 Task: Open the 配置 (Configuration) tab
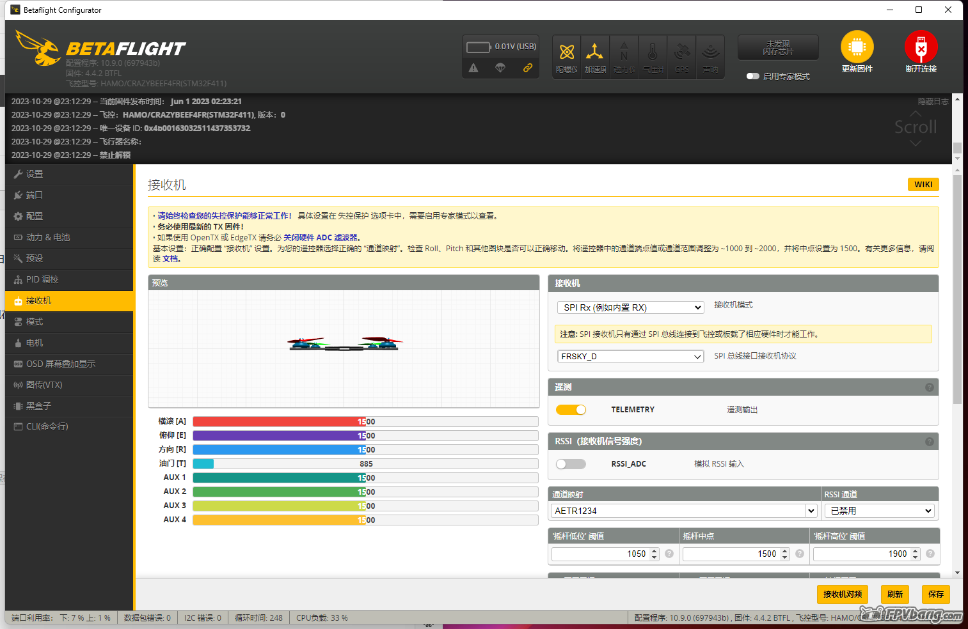[x=69, y=216]
